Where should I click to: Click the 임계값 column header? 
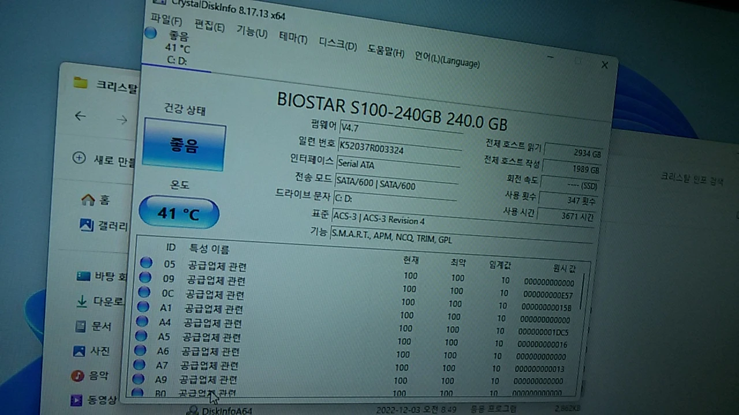[500, 265]
